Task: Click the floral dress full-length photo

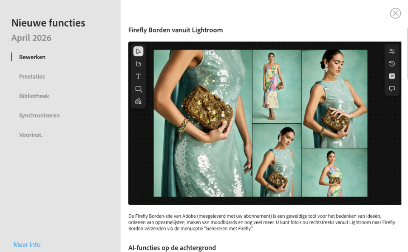Action: 277,86
